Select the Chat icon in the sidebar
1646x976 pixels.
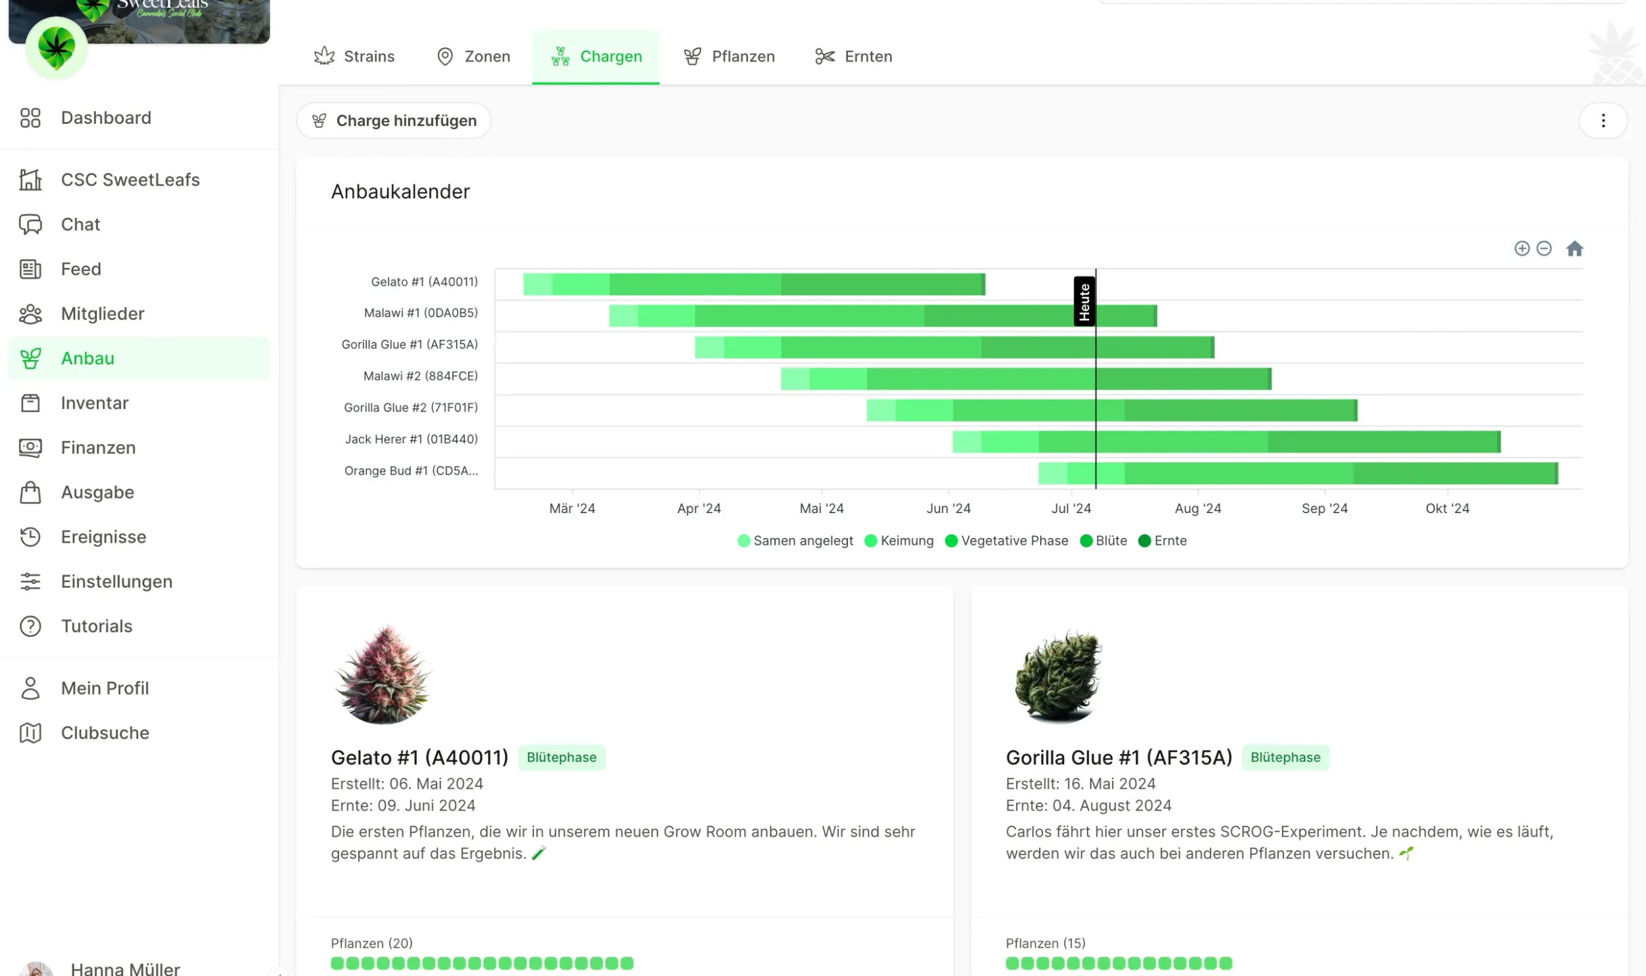(x=30, y=224)
